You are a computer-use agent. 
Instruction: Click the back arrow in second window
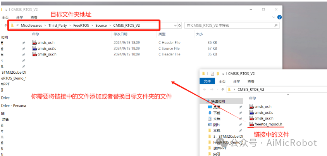pyautogui.click(x=205, y=89)
